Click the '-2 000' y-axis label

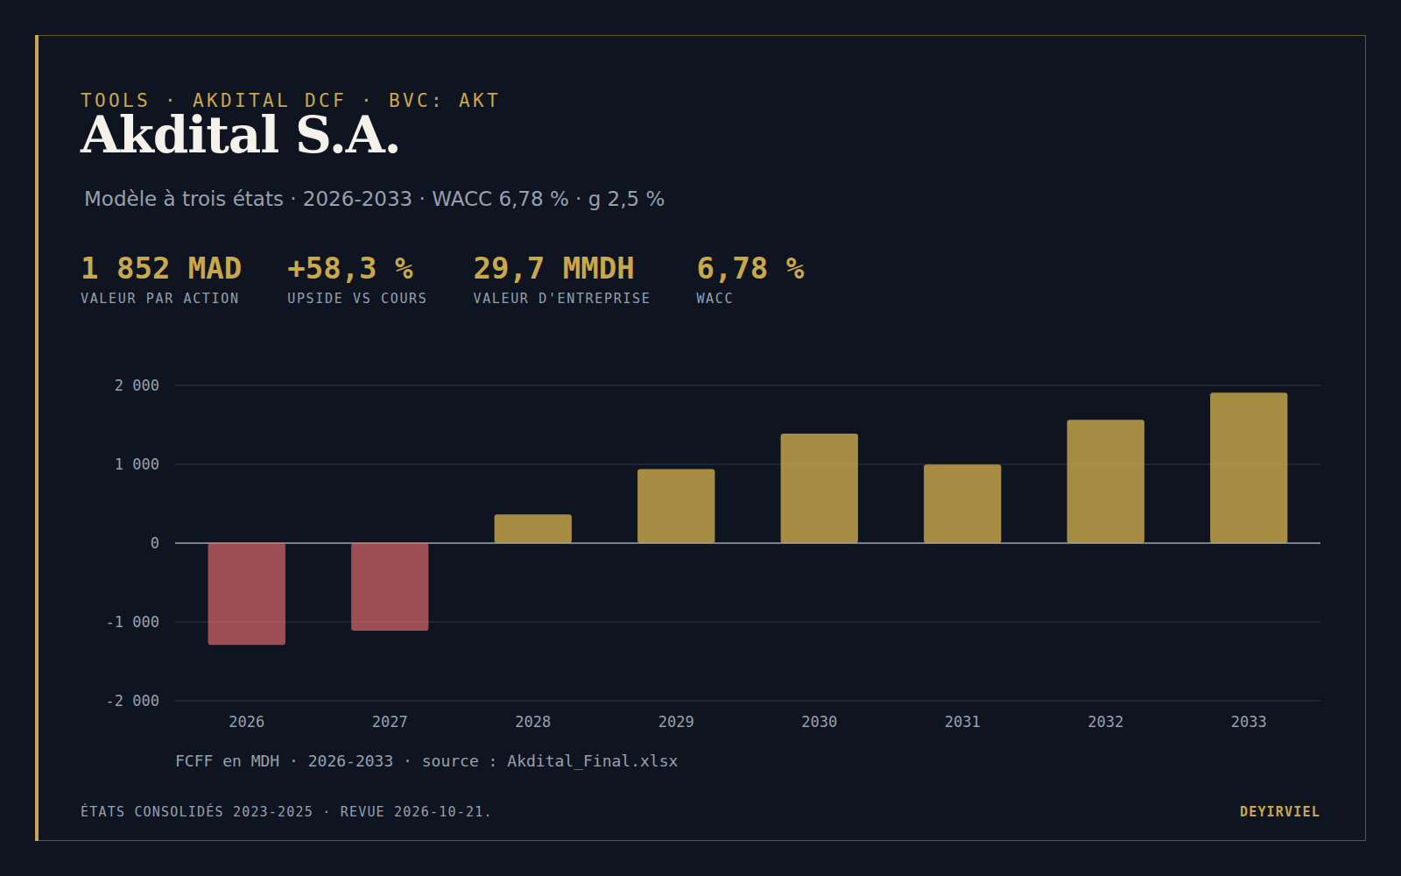133,701
